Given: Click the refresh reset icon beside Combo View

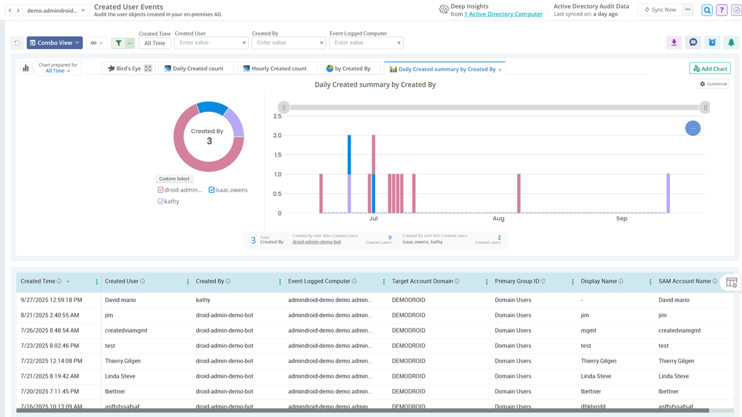Looking at the screenshot, I should click(x=17, y=43).
